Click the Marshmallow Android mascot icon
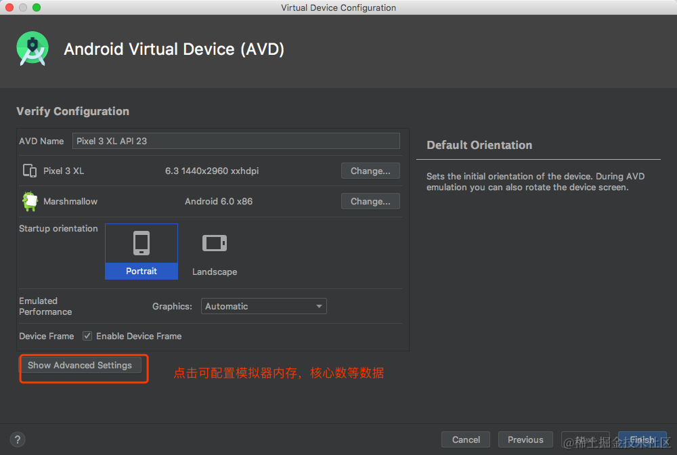Viewport: 677px width, 455px height. tap(30, 201)
